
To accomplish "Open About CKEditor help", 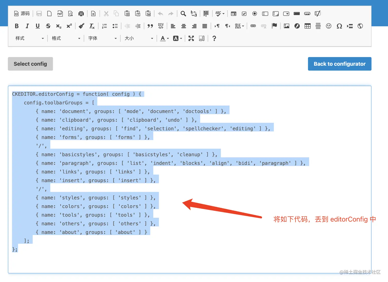I will click(x=214, y=38).
